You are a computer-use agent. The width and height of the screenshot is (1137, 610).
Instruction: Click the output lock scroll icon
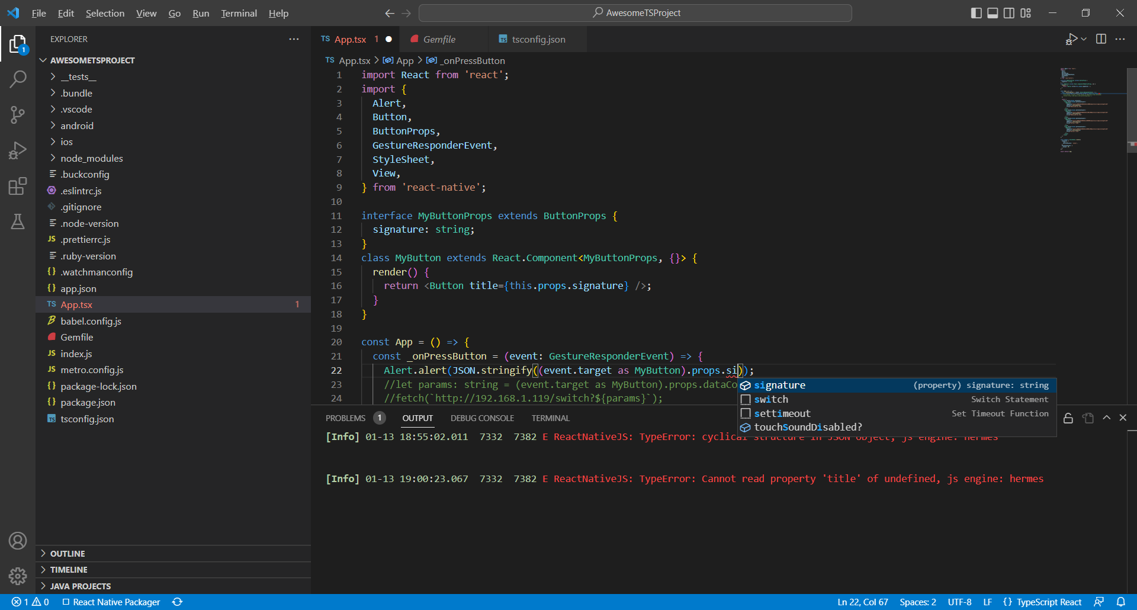point(1068,418)
